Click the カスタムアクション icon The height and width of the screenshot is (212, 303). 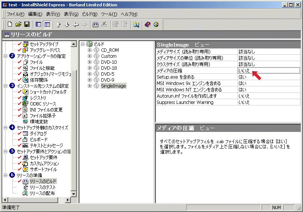(25, 163)
